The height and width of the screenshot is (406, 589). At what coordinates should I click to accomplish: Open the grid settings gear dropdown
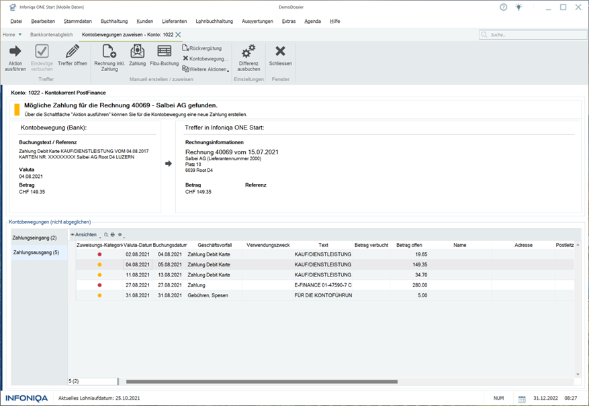pos(120,234)
